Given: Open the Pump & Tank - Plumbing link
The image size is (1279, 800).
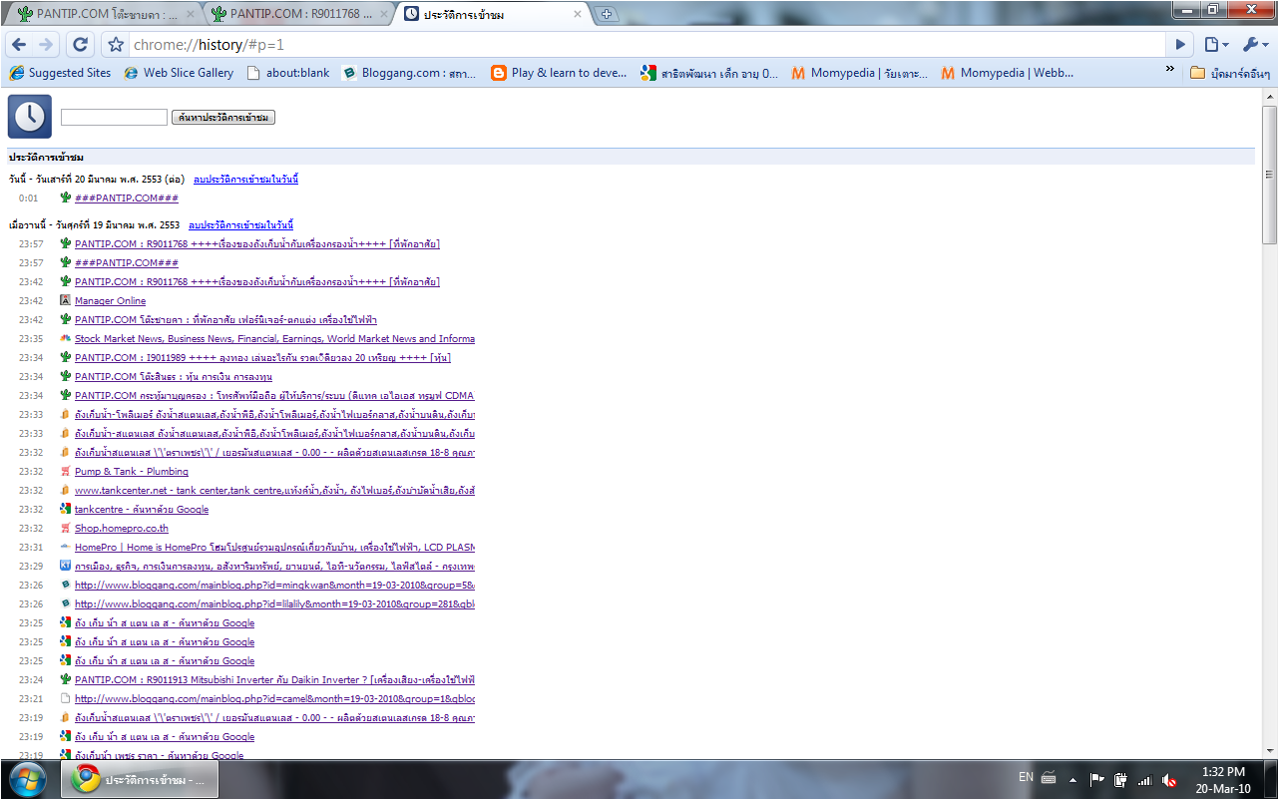Looking at the screenshot, I should click(x=132, y=472).
